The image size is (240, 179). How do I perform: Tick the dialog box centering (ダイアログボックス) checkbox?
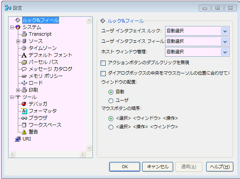[x=103, y=73]
